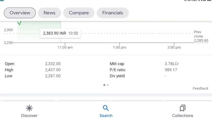Click the Low value 2,287.00
Image resolution: width=212 pixels, height=119 pixels.
pyautogui.click(x=53, y=76)
